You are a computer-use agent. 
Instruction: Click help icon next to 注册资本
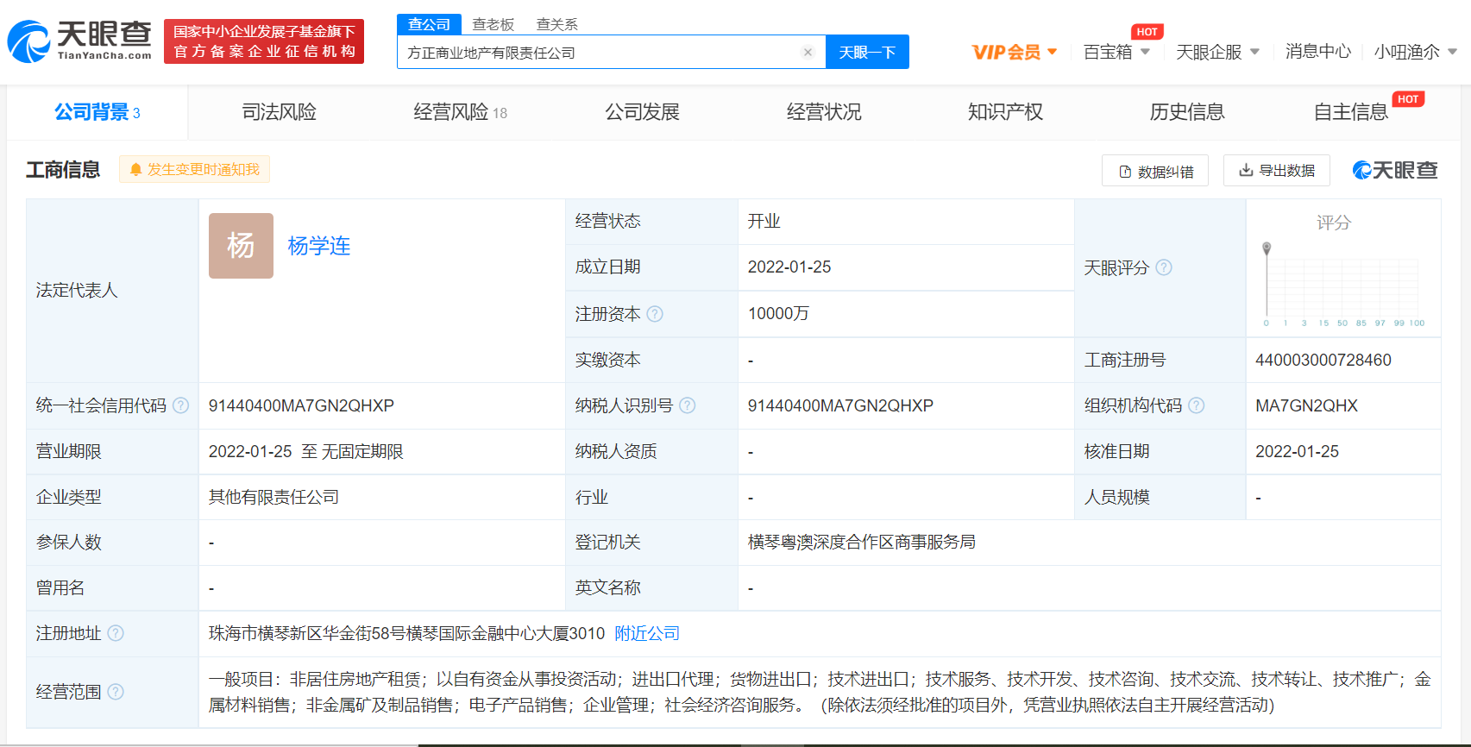tap(655, 314)
